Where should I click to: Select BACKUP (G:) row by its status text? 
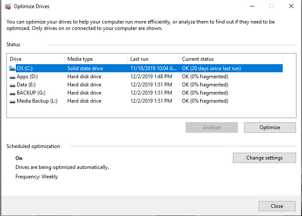coord(205,93)
